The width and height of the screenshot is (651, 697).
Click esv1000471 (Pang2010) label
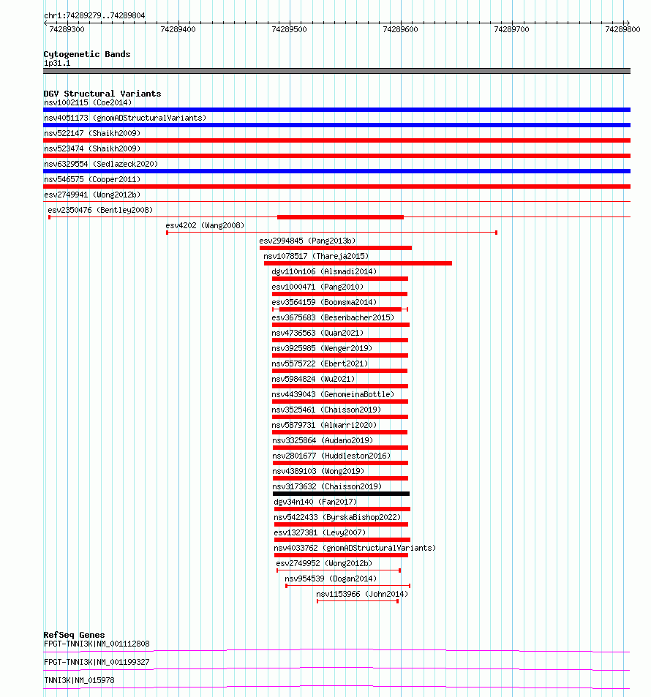[317, 287]
